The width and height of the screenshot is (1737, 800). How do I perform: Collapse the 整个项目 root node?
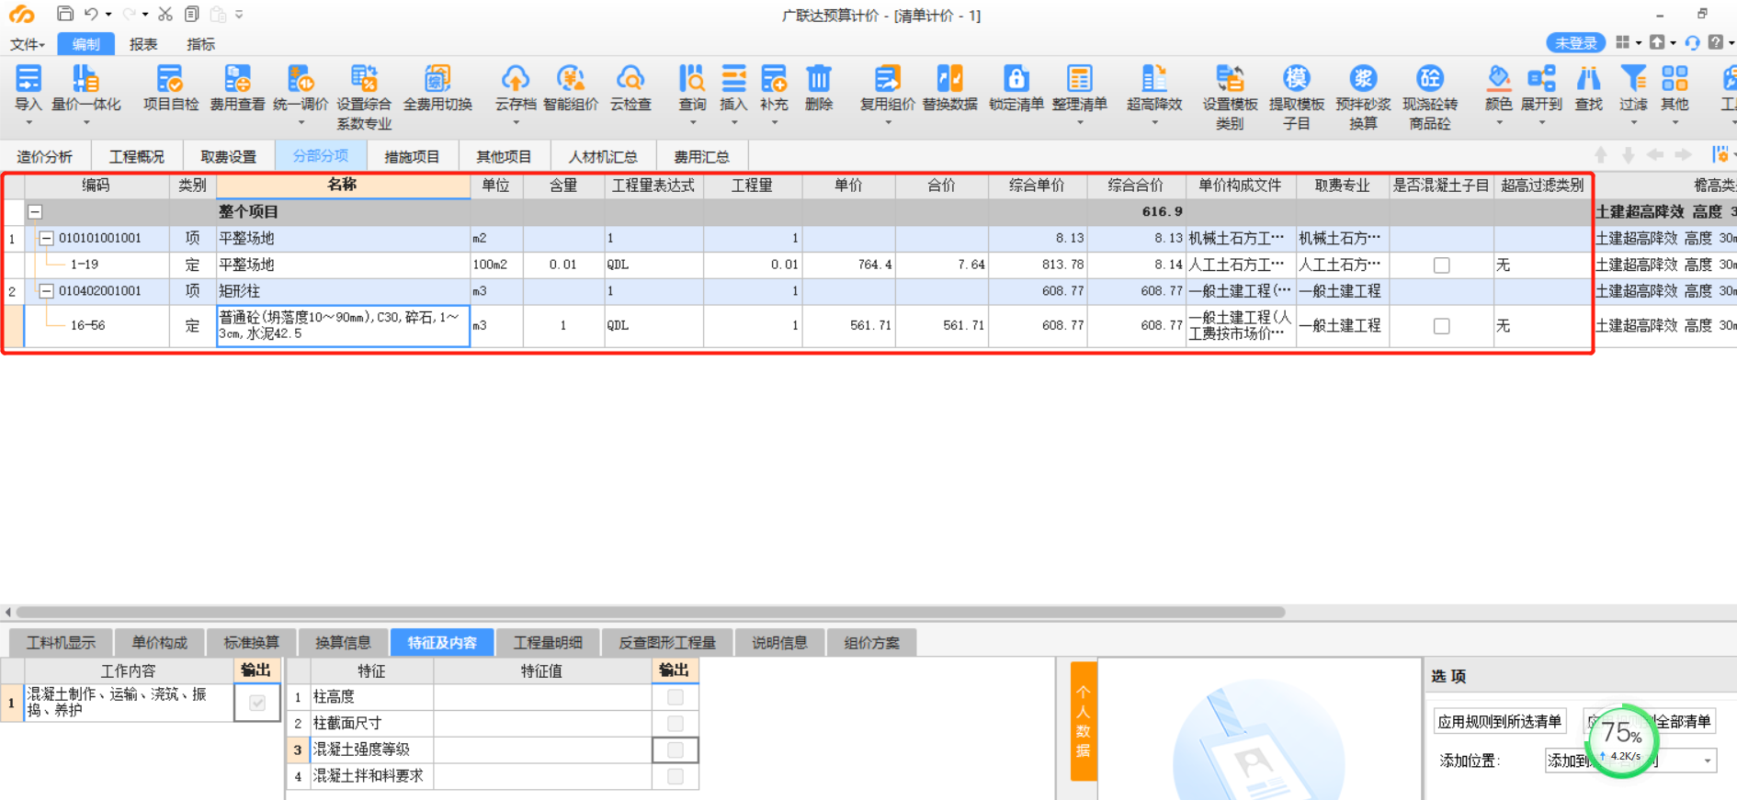click(x=35, y=212)
